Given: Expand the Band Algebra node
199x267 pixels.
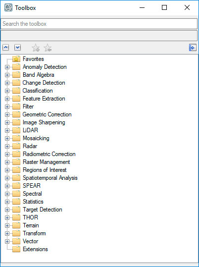Looking at the screenshot, I should coord(7,75).
